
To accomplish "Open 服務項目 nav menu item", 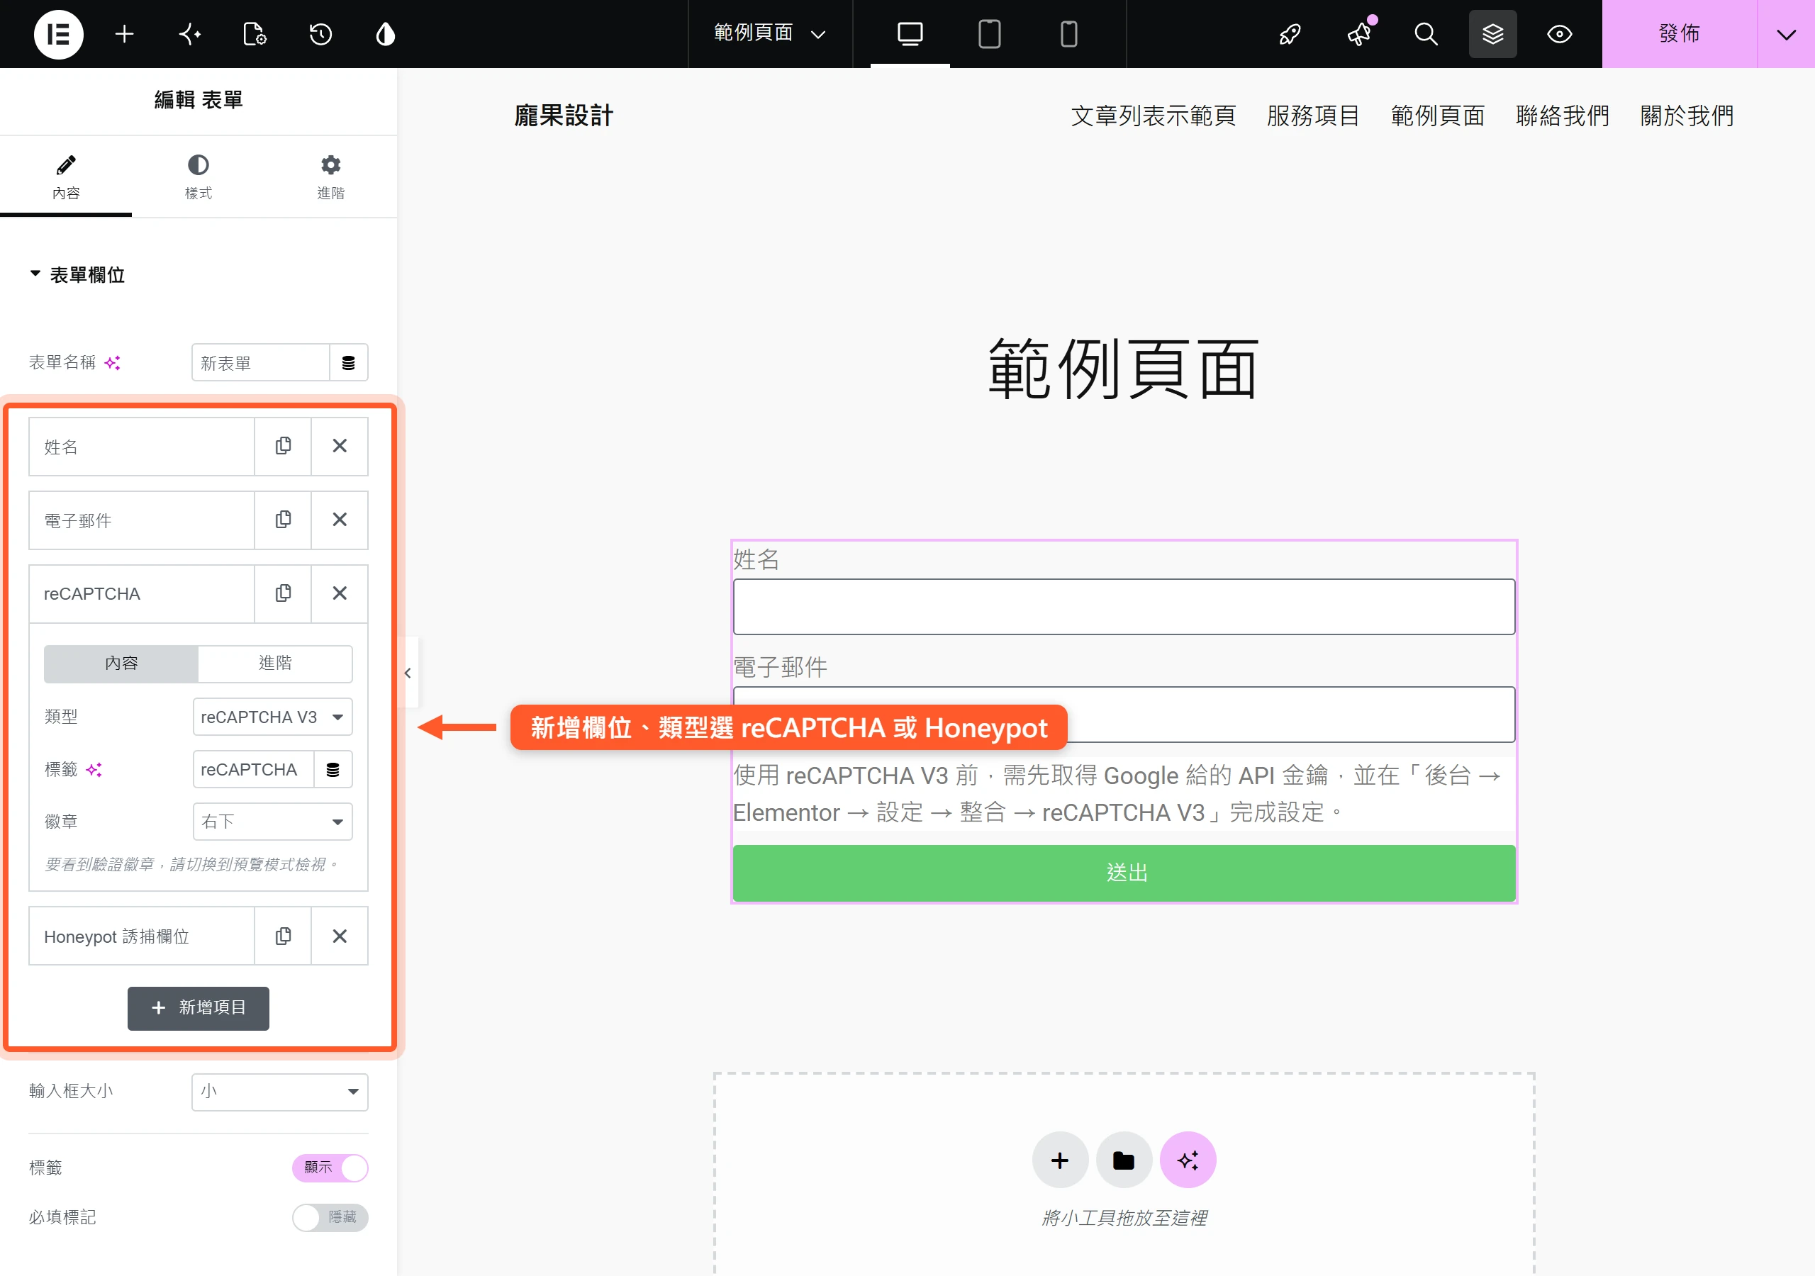I will (x=1313, y=116).
